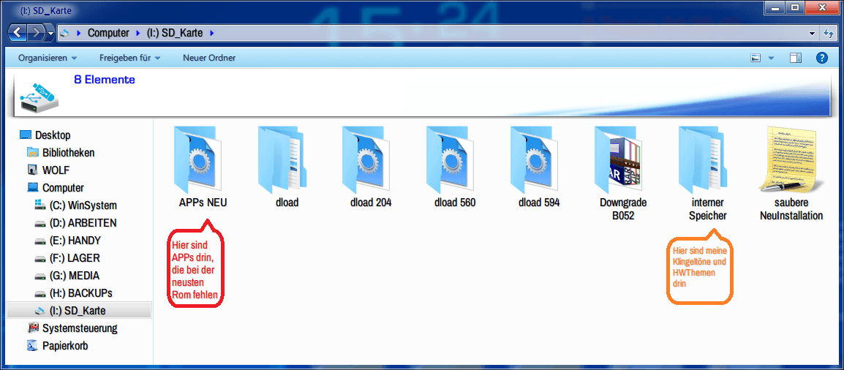Select Desktop in the navigation tree
This screenshot has width=844, height=370.
[53, 135]
